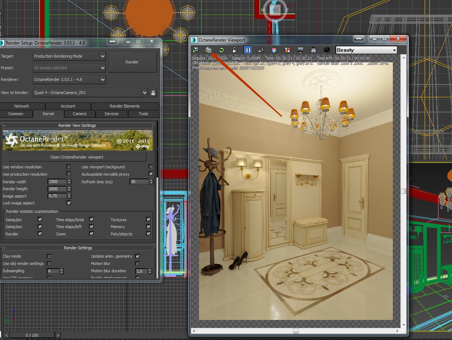Click the viewport vertical scrollbar thumb

(x=403, y=191)
